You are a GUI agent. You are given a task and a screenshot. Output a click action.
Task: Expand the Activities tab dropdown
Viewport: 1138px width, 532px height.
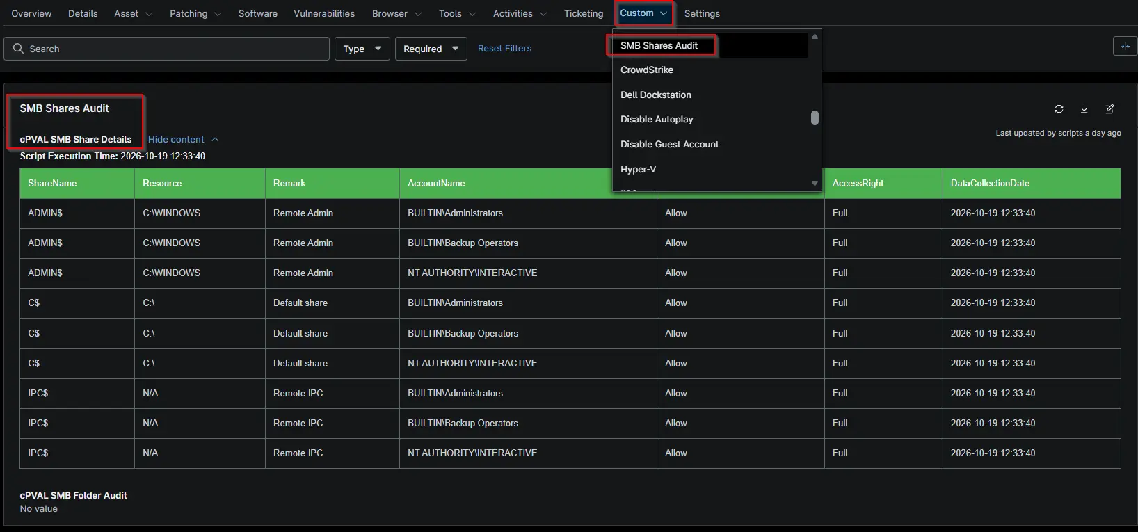coord(543,14)
